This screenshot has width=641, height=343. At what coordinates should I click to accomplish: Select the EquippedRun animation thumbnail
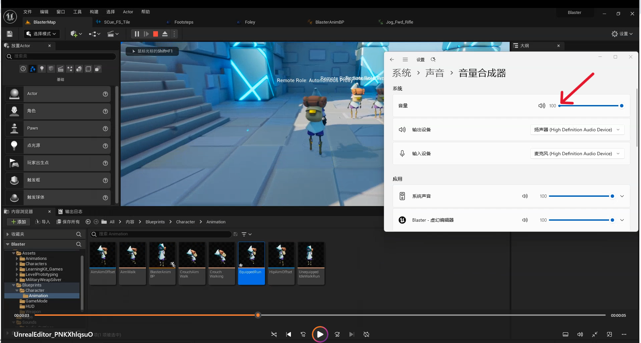pos(251,263)
